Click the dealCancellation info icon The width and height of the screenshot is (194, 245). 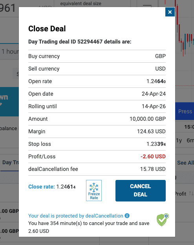pos(127,216)
